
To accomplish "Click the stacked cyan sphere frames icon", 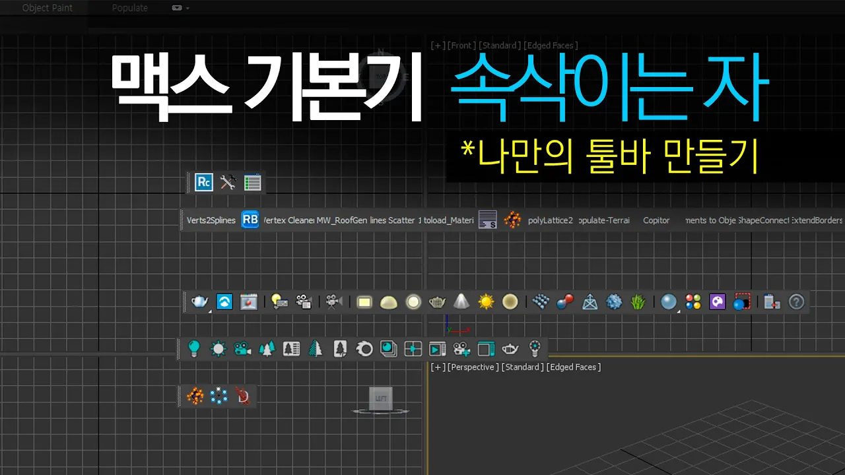I will (x=389, y=348).
